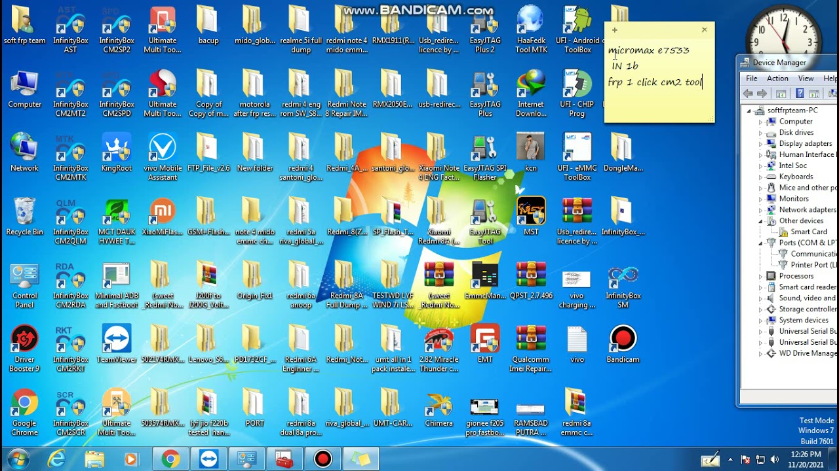Viewport: 839px width, 471px height.
Task: Switch to Chrome in taskbar
Action: 171,459
